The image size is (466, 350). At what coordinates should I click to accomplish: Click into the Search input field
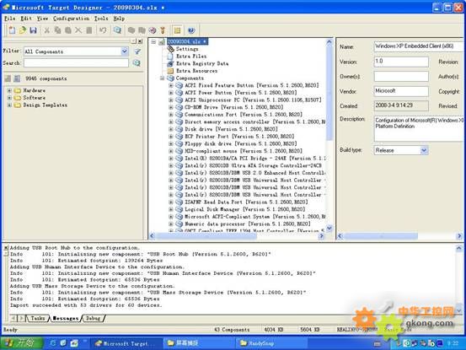click(76, 62)
